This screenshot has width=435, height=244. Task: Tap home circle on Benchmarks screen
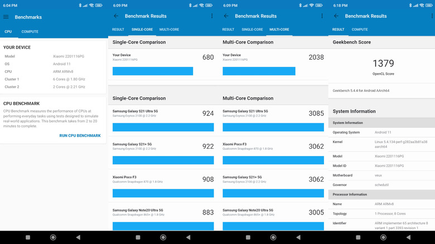pyautogui.click(x=53, y=237)
